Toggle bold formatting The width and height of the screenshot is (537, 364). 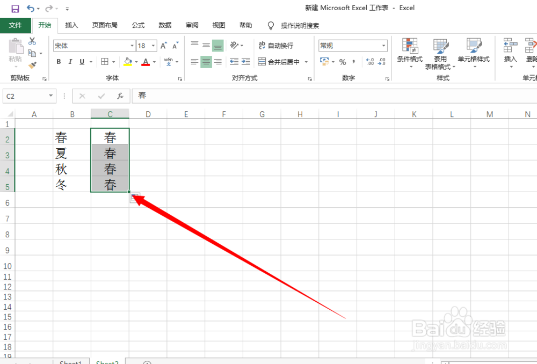[59, 62]
